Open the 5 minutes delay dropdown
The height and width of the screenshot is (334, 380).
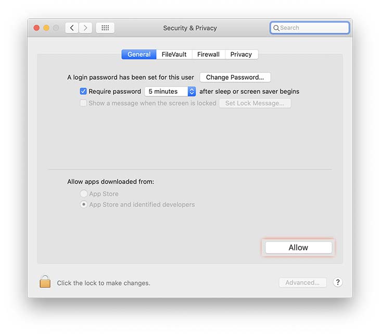coord(170,91)
